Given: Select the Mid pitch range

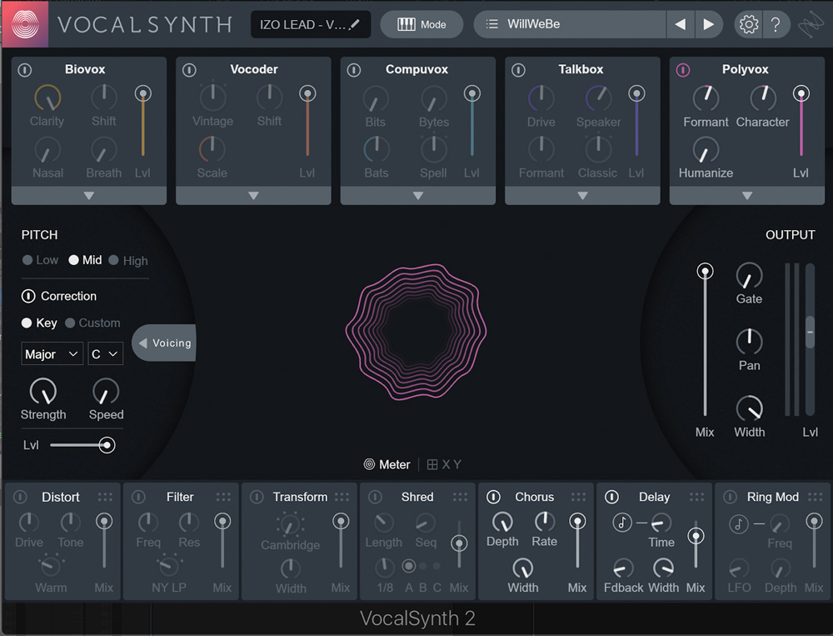Looking at the screenshot, I should (x=85, y=260).
